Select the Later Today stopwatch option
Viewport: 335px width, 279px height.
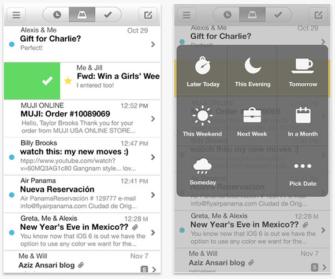click(203, 71)
